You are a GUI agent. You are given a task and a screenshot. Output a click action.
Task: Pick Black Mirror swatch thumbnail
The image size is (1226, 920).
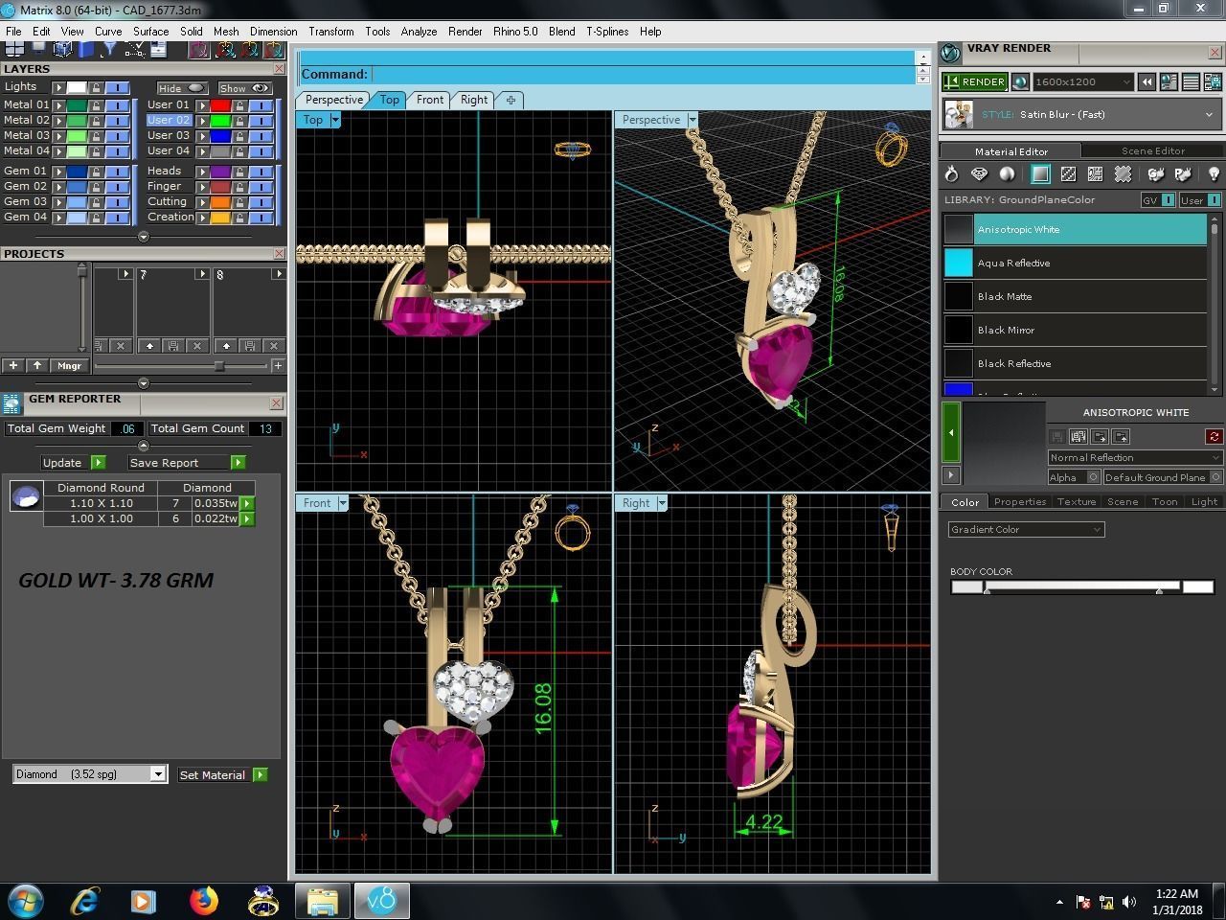[x=959, y=330]
